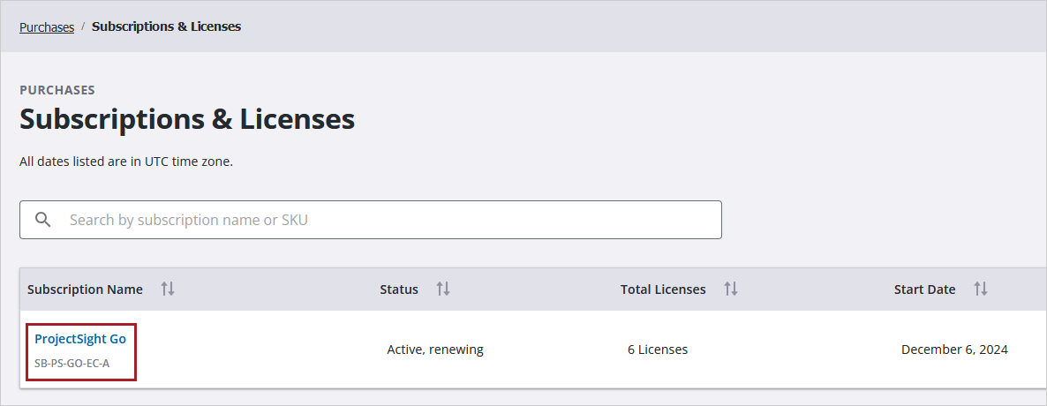Click the Total Licenses column header
Image resolution: width=1047 pixels, height=406 pixels.
point(663,289)
